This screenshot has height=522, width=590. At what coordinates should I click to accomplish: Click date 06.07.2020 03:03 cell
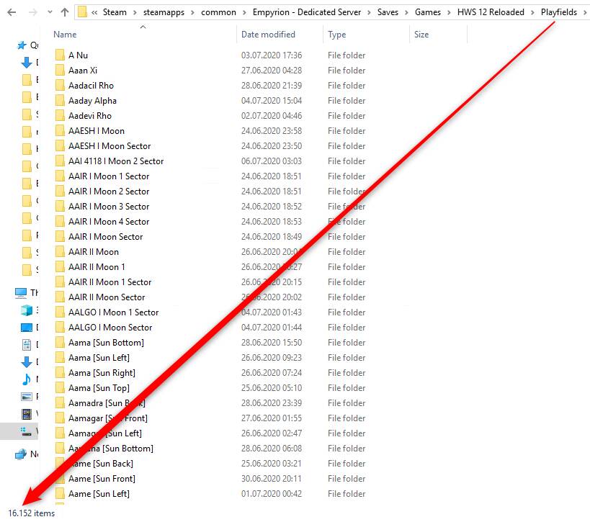(272, 161)
